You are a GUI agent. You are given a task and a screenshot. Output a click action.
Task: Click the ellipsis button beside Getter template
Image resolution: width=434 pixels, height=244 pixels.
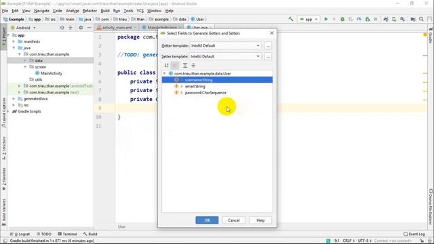tap(268, 45)
